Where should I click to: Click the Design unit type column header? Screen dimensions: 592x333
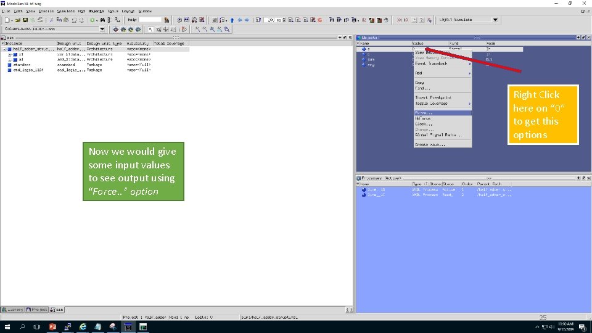105,43
